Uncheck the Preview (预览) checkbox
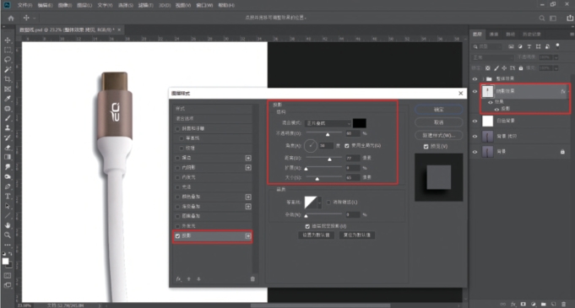Screen dimensions: 575x308 pyautogui.click(x=426, y=146)
